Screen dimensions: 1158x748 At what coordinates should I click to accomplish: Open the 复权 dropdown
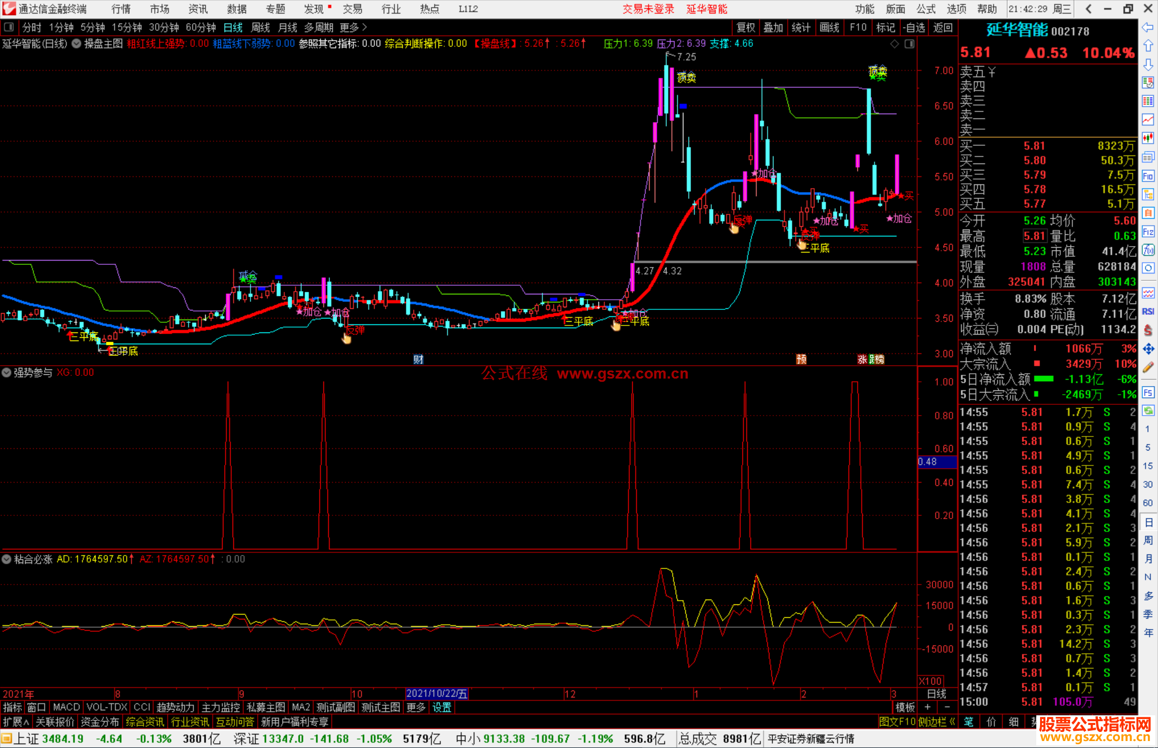click(x=746, y=27)
